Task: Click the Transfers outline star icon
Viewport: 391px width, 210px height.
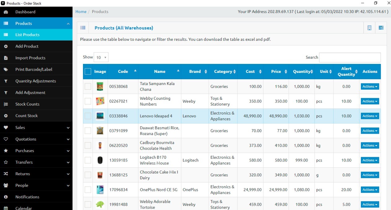Action: [x=6, y=162]
